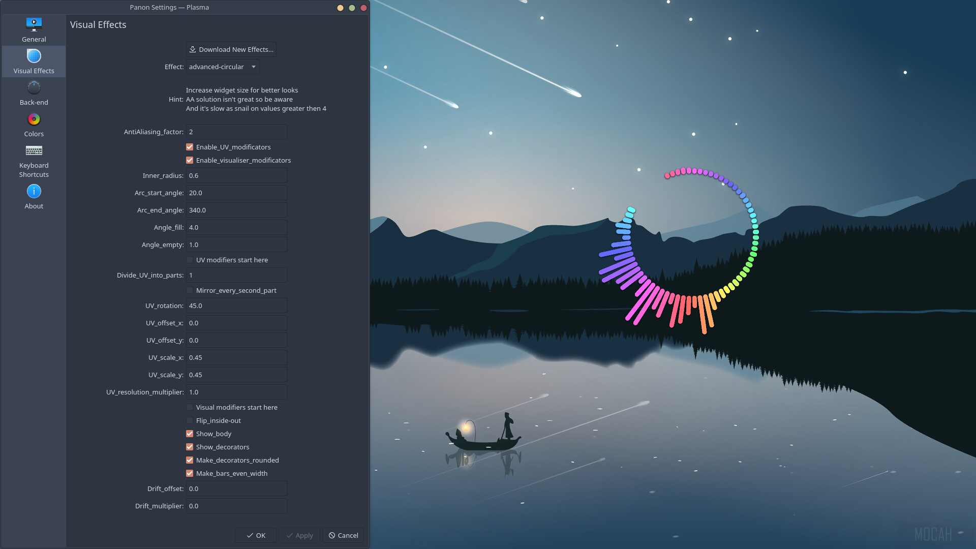Click the Divide_UV_into_parts field
This screenshot has width=976, height=549.
pos(236,275)
